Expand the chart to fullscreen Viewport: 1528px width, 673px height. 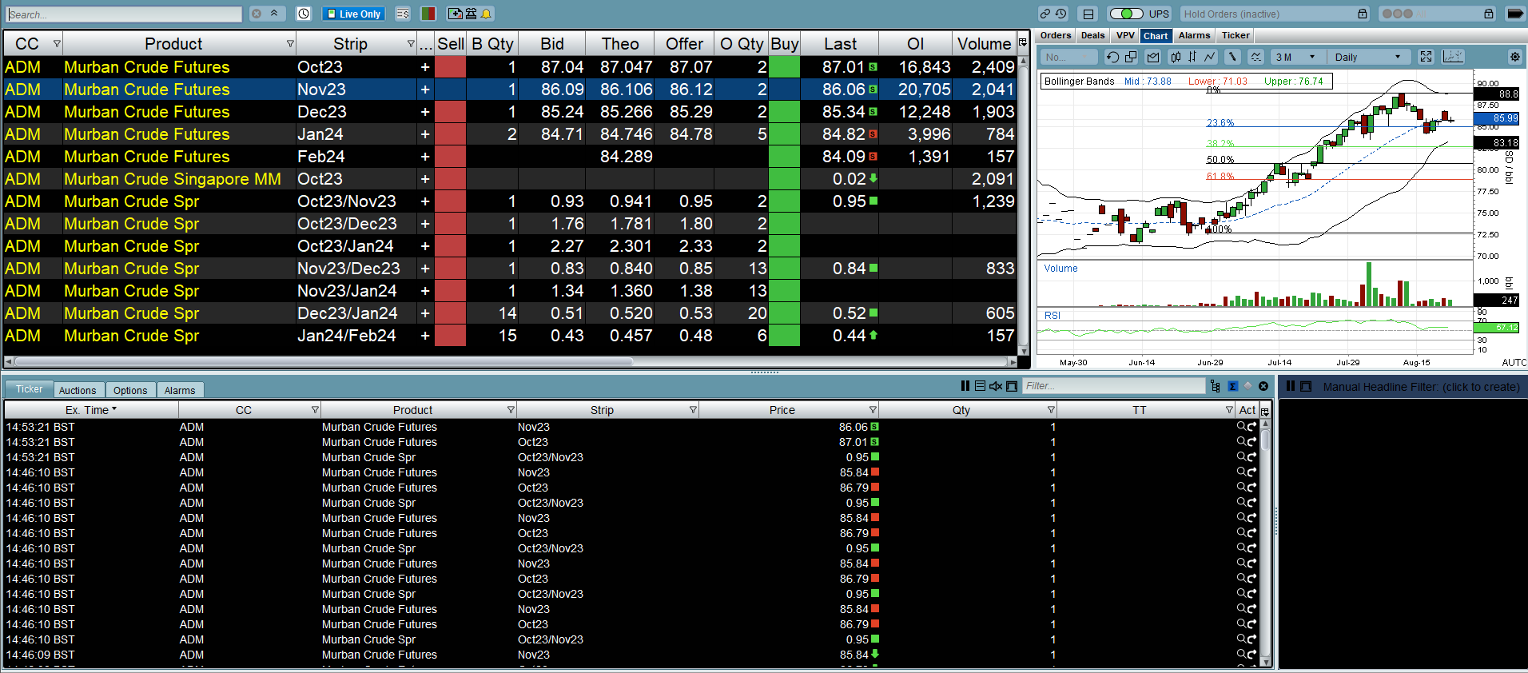[1426, 57]
